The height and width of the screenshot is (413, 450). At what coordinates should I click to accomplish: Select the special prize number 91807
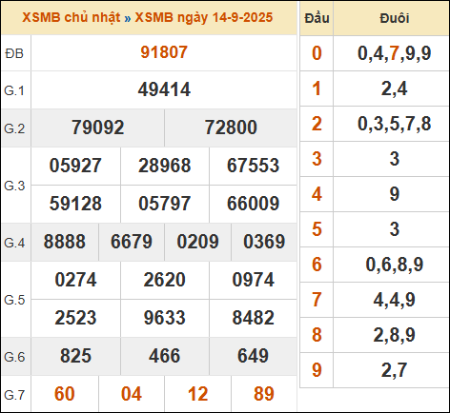(164, 52)
